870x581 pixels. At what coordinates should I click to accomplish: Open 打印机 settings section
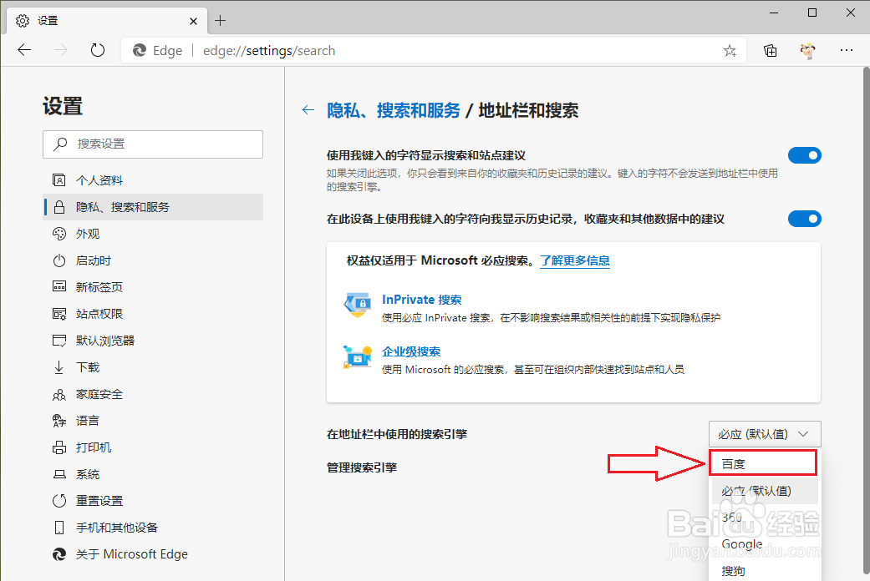153,447
